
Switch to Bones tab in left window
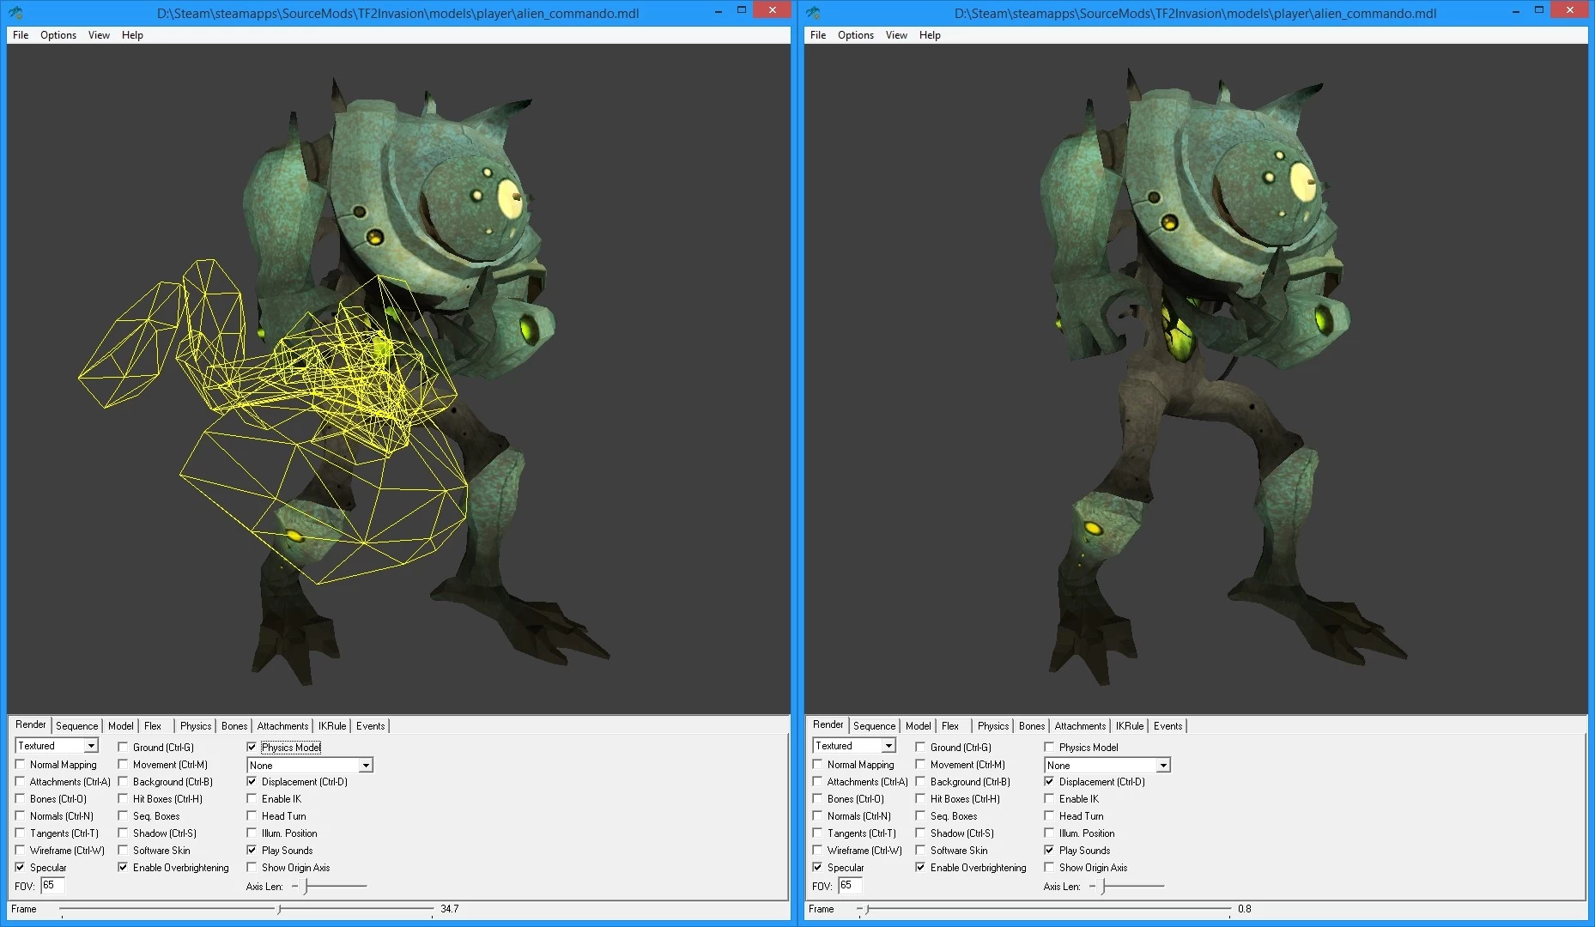click(234, 726)
